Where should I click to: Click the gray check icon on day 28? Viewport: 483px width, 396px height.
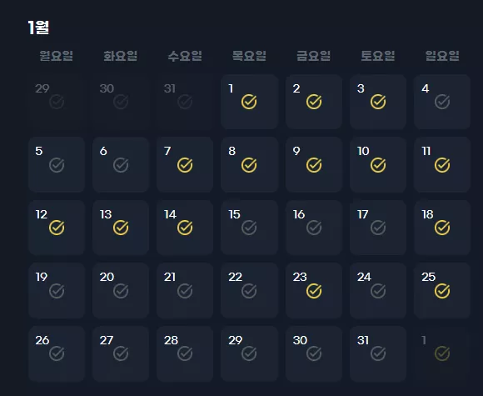[x=185, y=353]
